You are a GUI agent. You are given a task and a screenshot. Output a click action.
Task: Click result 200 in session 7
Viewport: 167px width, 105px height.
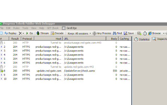(15, 67)
